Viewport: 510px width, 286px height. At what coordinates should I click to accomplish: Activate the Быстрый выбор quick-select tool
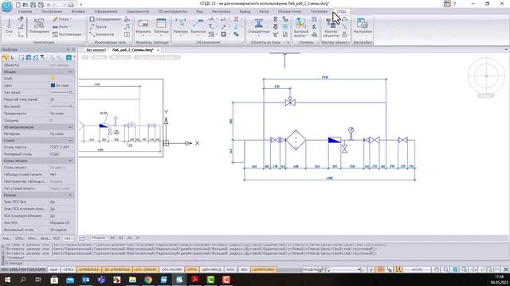point(301,26)
